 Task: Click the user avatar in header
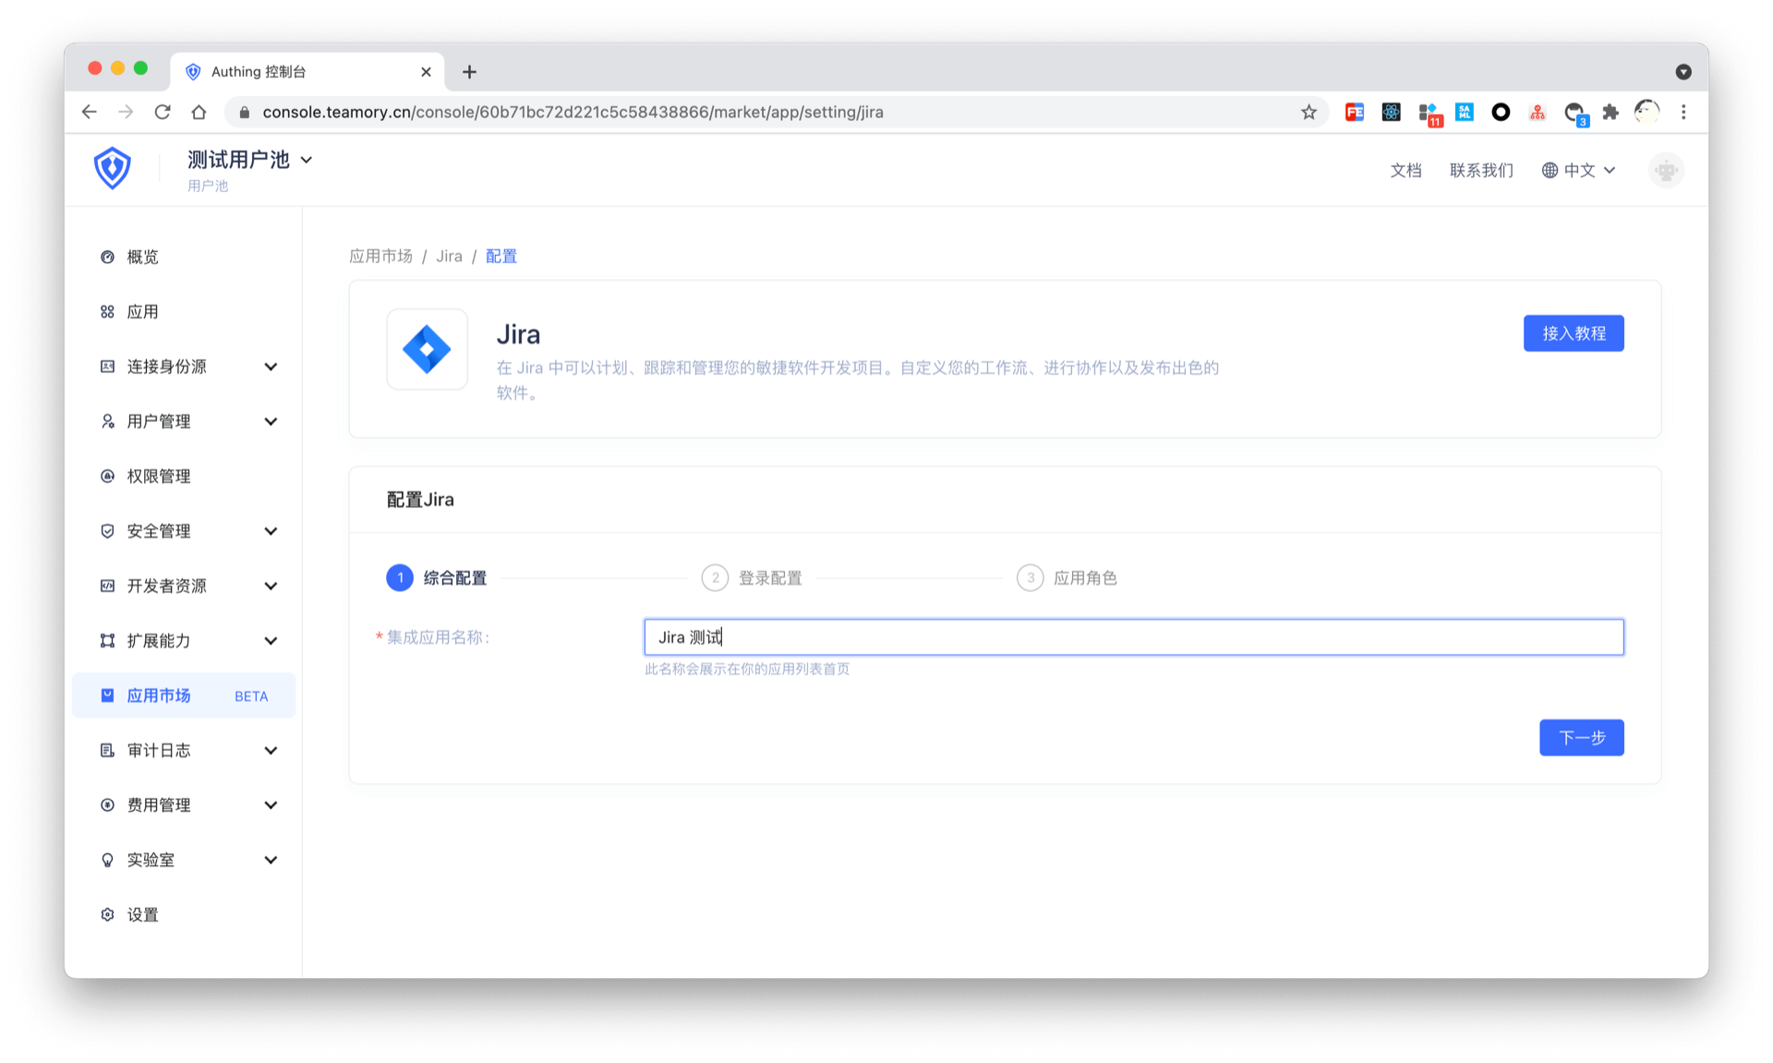click(1666, 171)
